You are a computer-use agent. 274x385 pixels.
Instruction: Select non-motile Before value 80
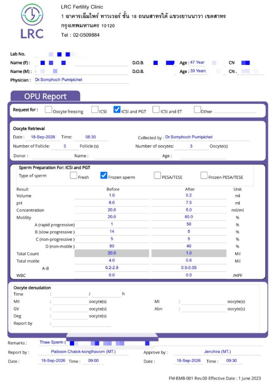pos(112,246)
